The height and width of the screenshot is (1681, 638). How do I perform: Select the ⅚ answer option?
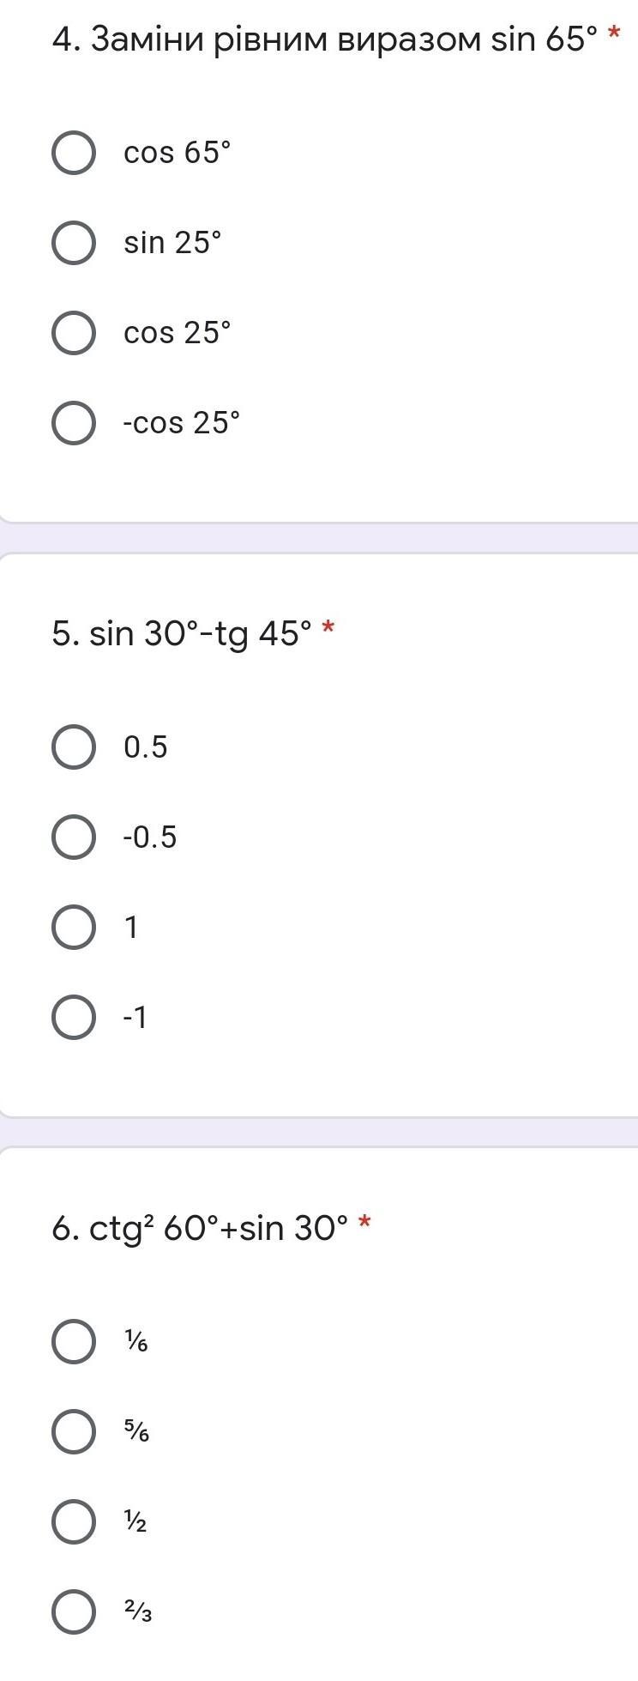coord(74,1432)
